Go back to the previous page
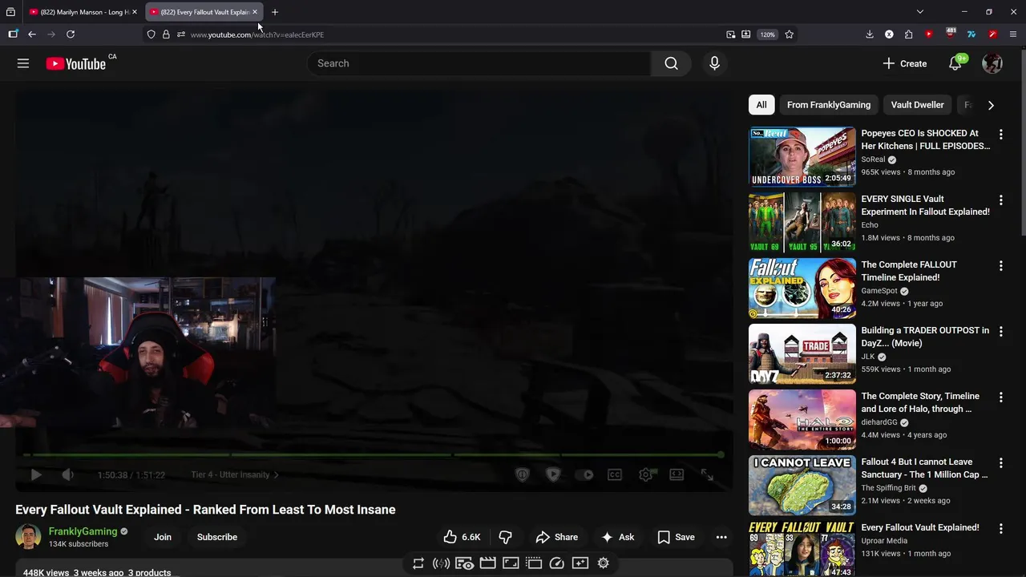1026x577 pixels. tap(32, 34)
